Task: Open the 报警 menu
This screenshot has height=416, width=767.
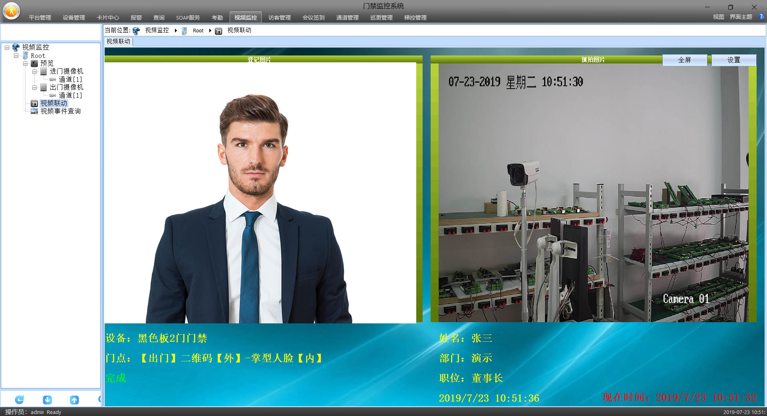Action: pyautogui.click(x=136, y=18)
